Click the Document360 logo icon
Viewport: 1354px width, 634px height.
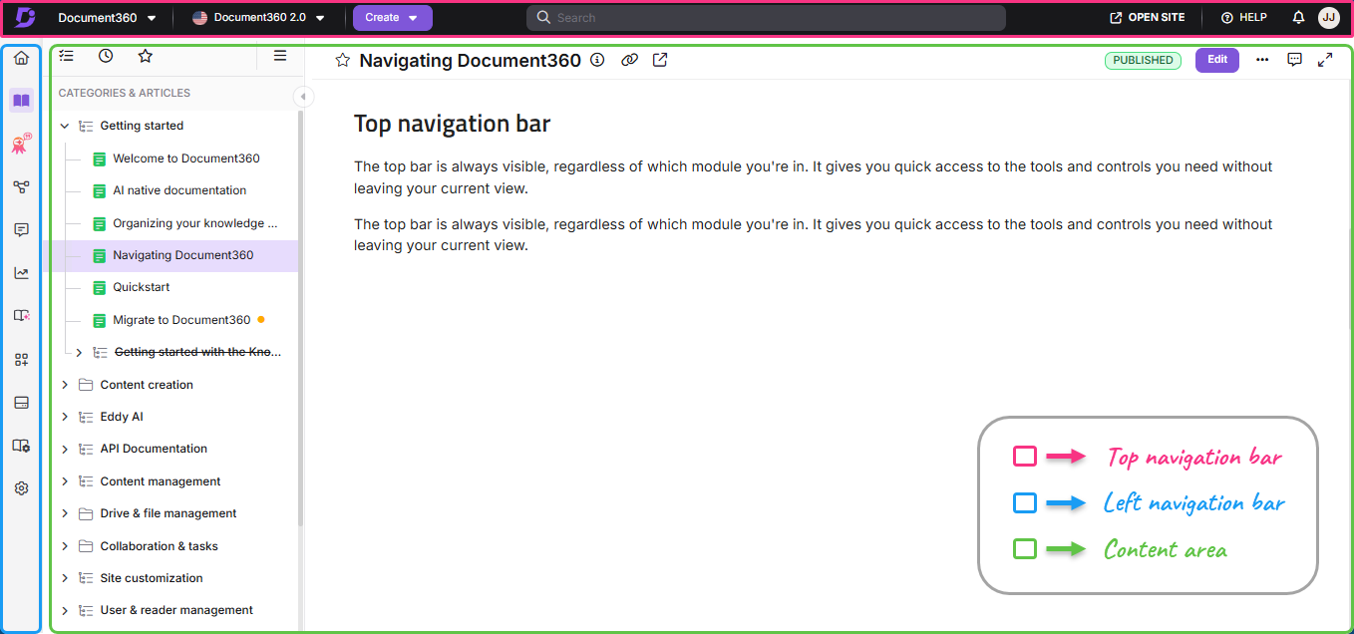pos(26,17)
